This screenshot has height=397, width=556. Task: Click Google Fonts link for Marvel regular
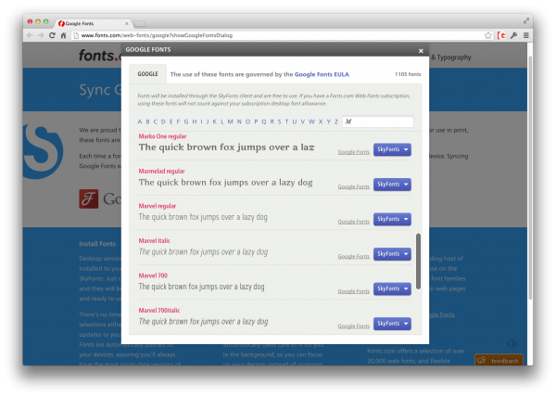point(354,222)
